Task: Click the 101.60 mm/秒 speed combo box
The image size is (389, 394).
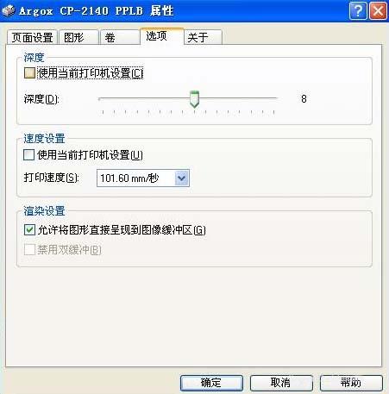Action: tap(143, 178)
